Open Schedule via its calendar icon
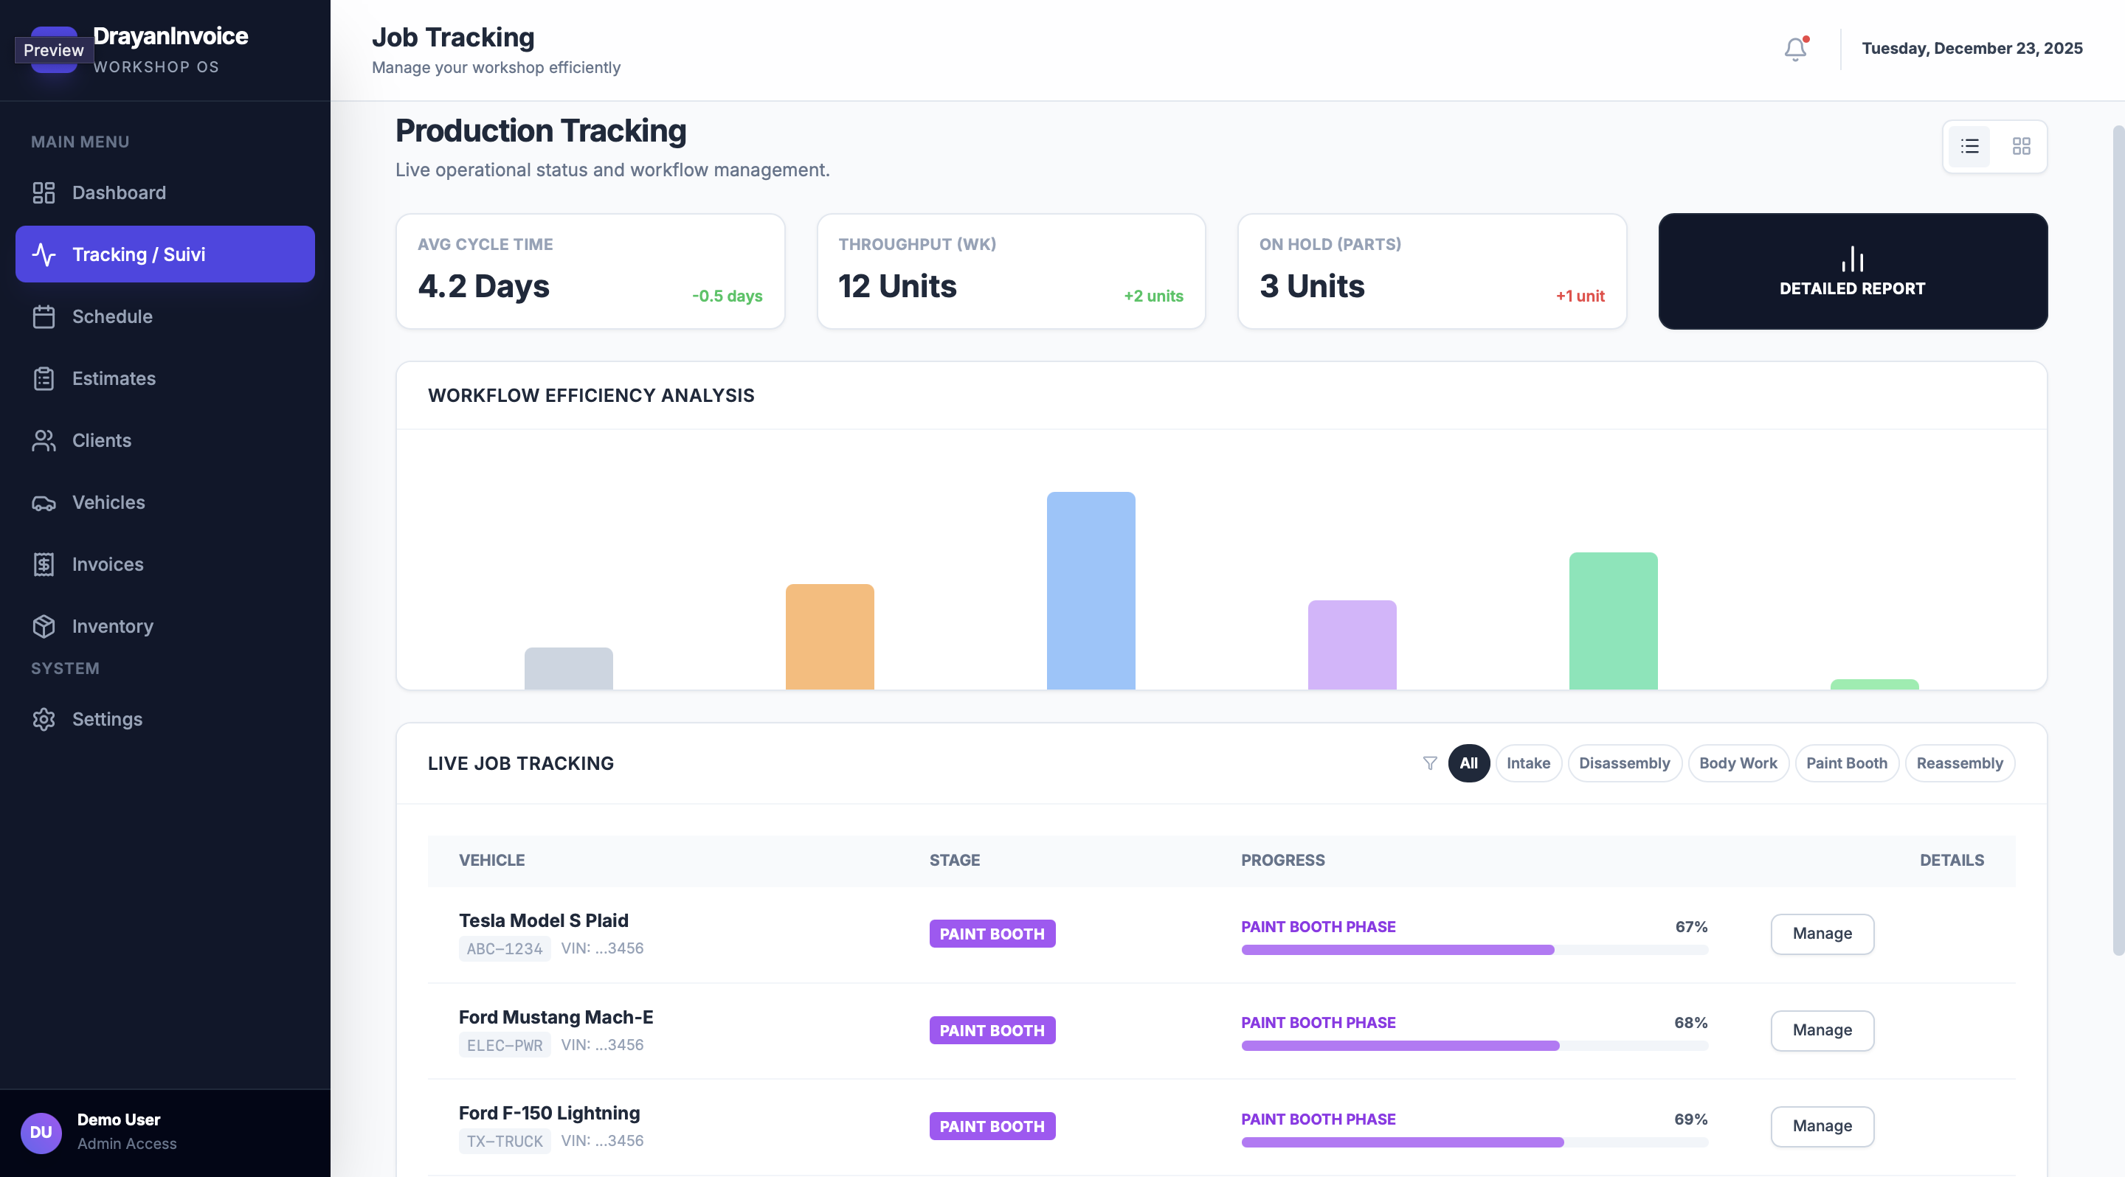The width and height of the screenshot is (2125, 1177). [44, 316]
